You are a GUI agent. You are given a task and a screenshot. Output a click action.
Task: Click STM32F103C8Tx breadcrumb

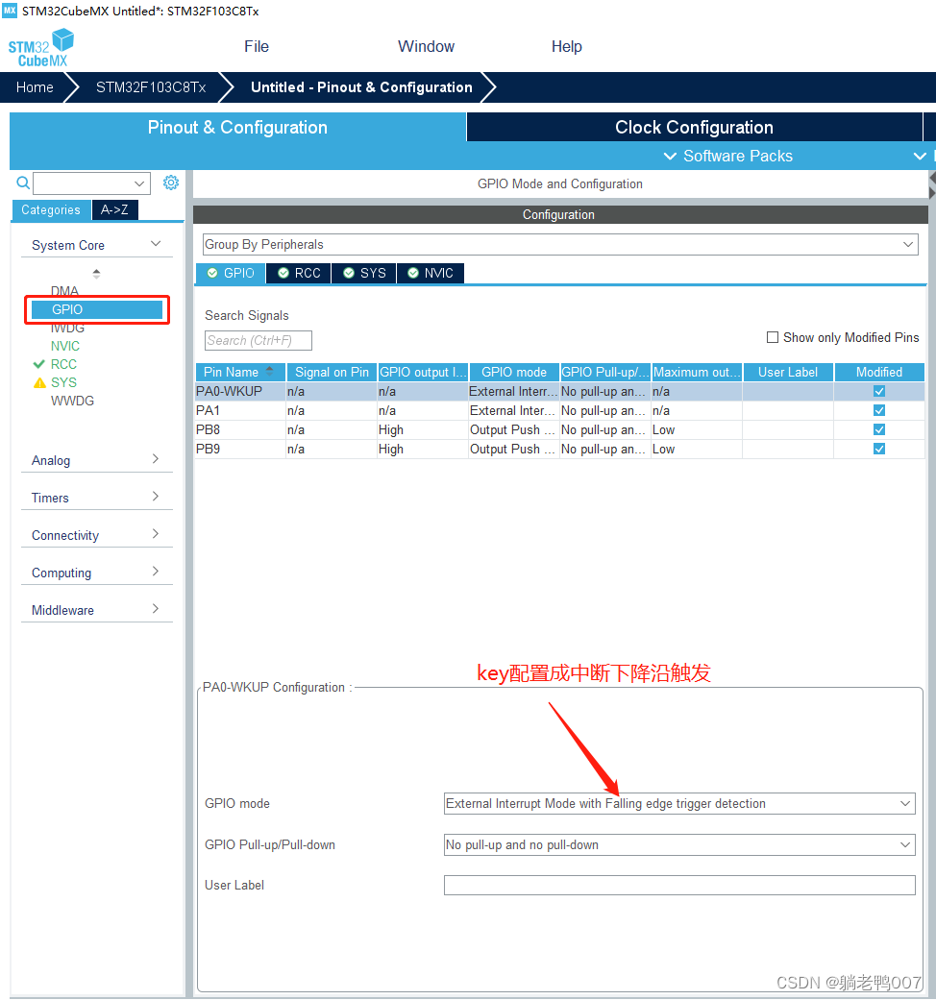coord(151,87)
